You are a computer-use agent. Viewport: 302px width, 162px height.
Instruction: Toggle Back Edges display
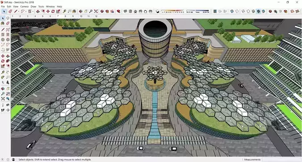tap(237, 11)
